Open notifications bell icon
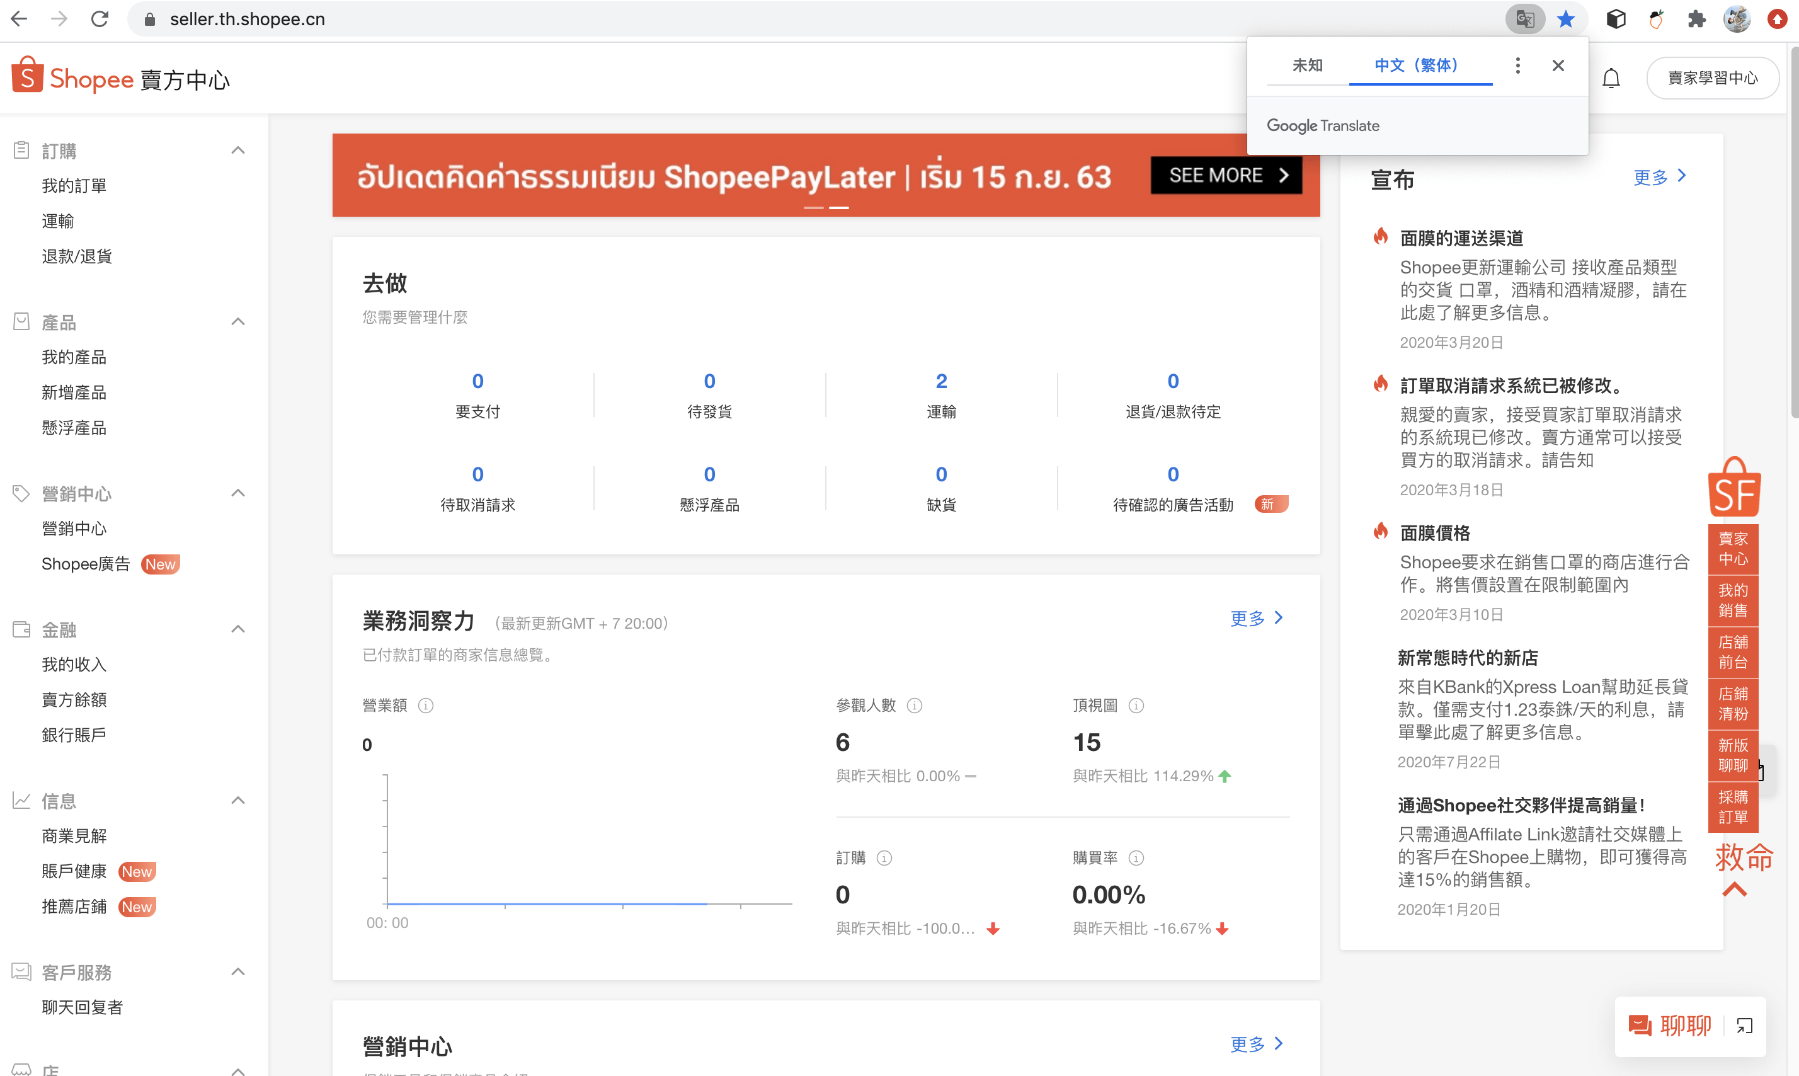Screen dimensions: 1799x1076 coord(1611,77)
